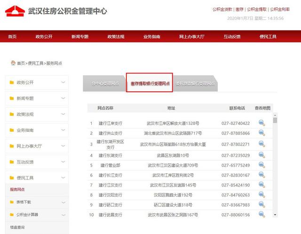Open 网上办事大厅 in red navigation bar
Image resolution: width=301 pixels, height=234 pixels.
[x=192, y=37]
